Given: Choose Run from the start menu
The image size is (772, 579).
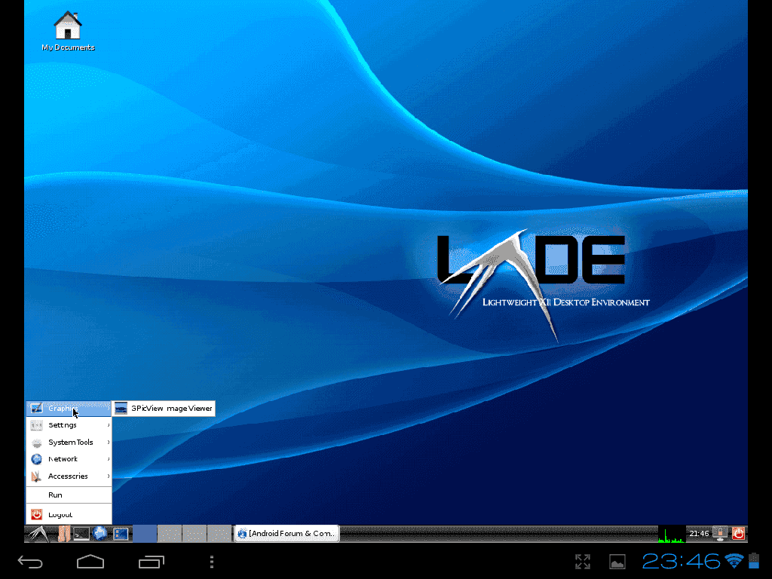Looking at the screenshot, I should [x=69, y=495].
